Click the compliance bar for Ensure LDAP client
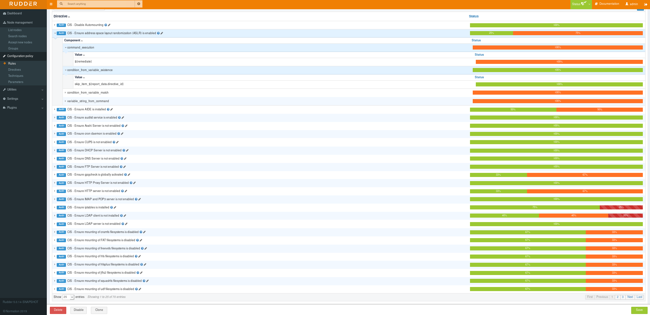Image resolution: width=650 pixels, height=315 pixels. pyautogui.click(x=556, y=216)
